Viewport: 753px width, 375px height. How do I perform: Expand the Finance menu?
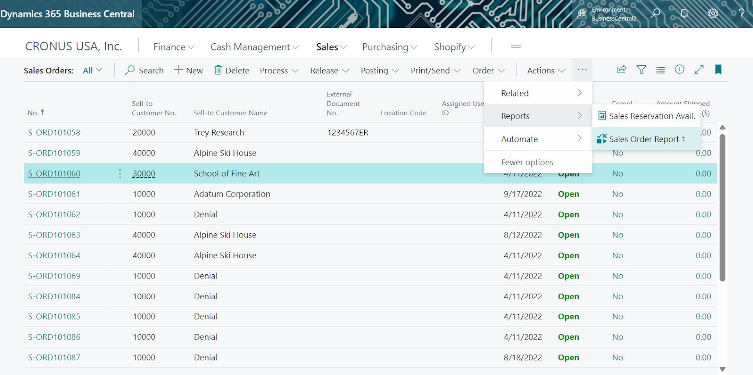(174, 47)
